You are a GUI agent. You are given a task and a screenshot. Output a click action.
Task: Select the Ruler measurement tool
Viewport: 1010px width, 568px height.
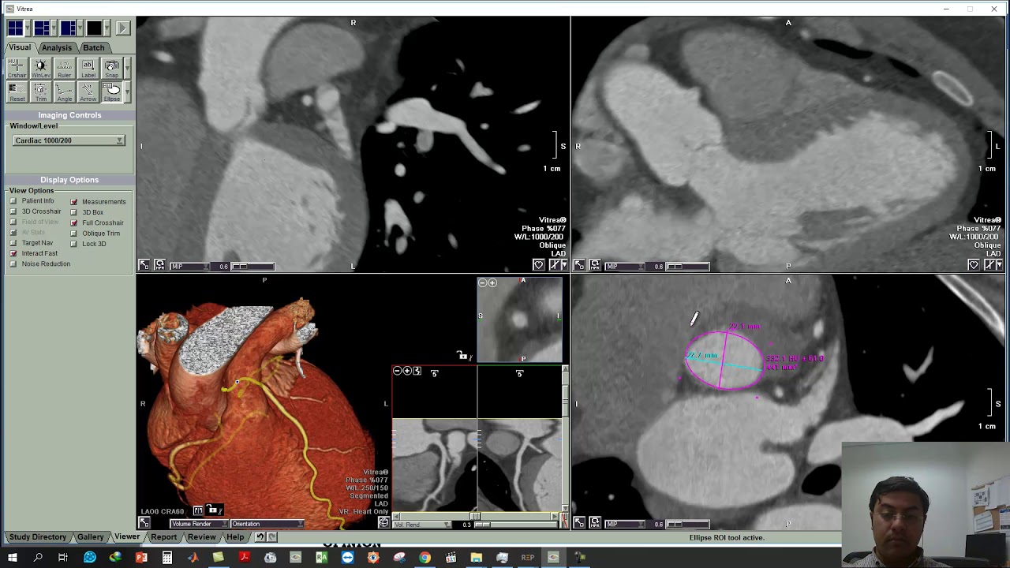pos(64,69)
